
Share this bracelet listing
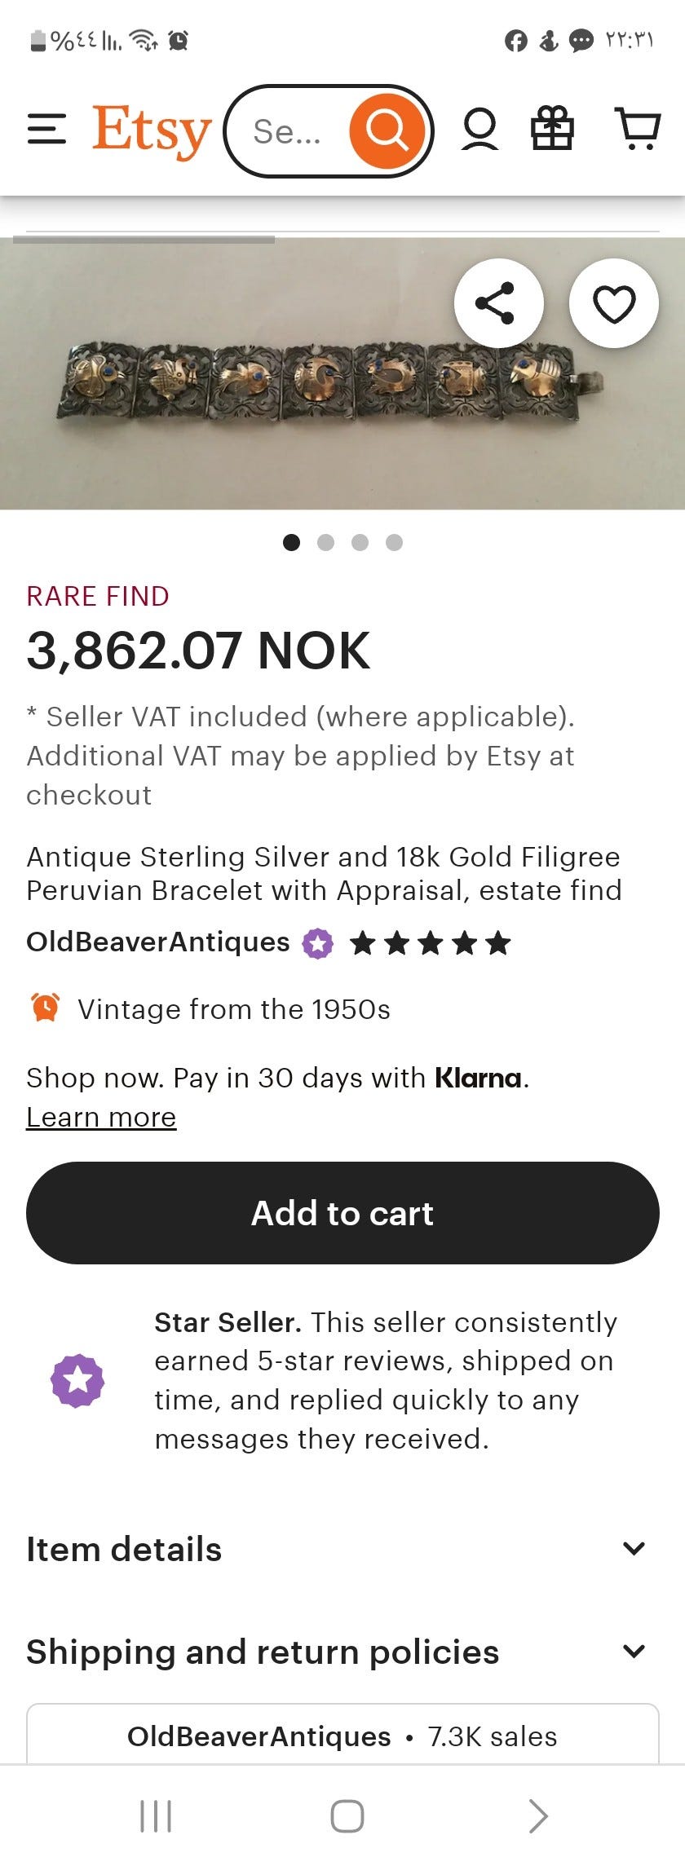497,303
